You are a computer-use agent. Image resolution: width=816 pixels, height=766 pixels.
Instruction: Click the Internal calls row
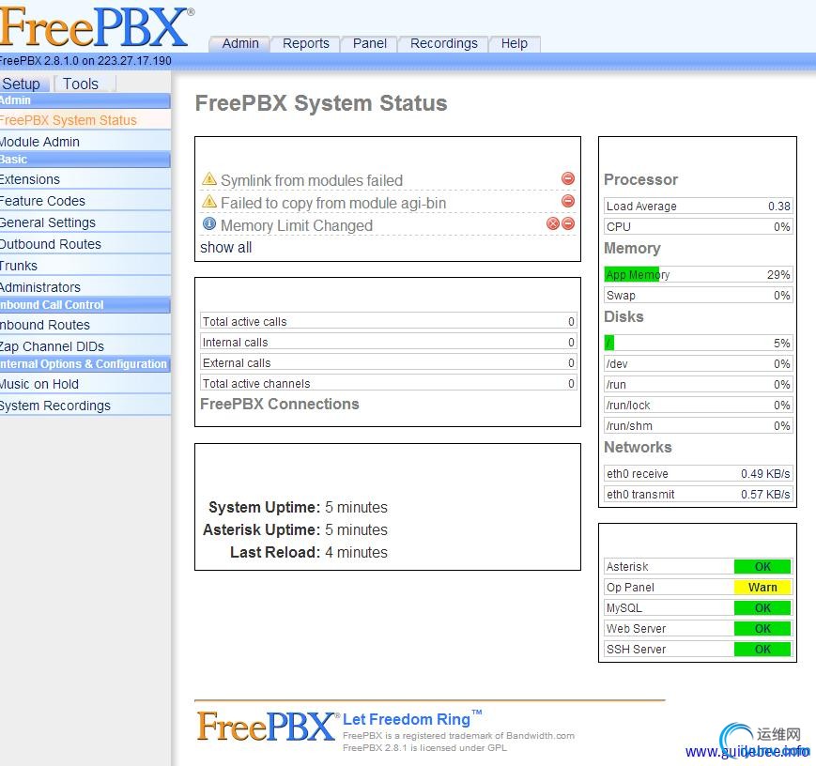click(x=388, y=343)
